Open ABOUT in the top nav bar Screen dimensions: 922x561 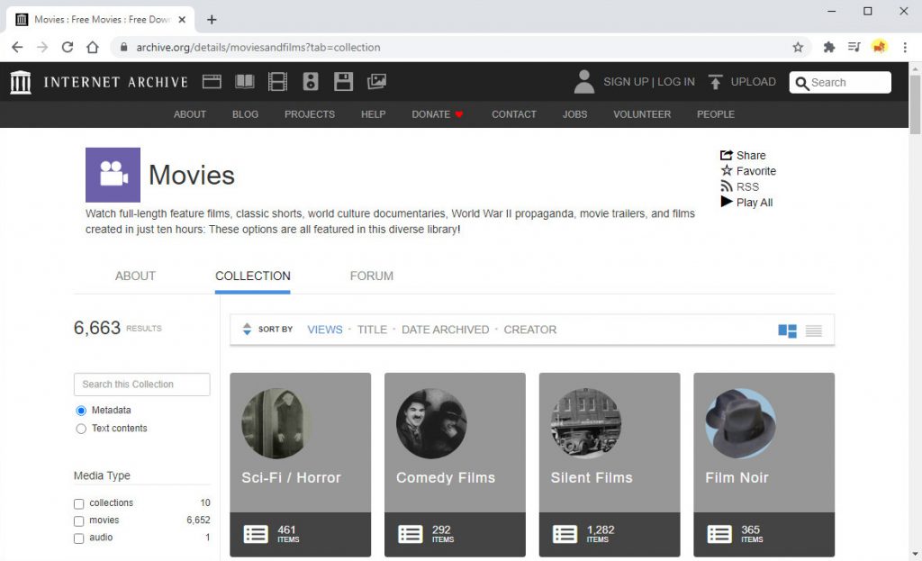point(190,114)
